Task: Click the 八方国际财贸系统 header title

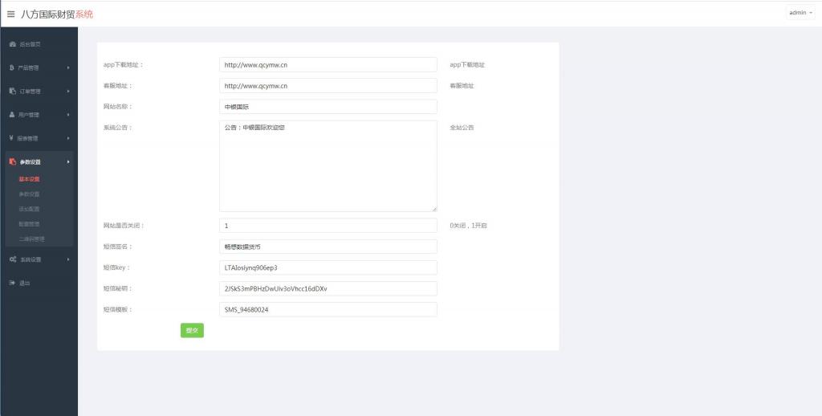Action: 57,14
